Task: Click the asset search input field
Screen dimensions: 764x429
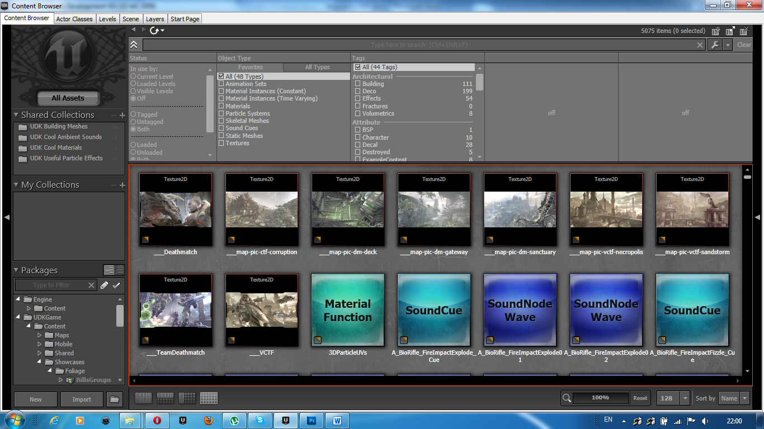Action: 419,45
